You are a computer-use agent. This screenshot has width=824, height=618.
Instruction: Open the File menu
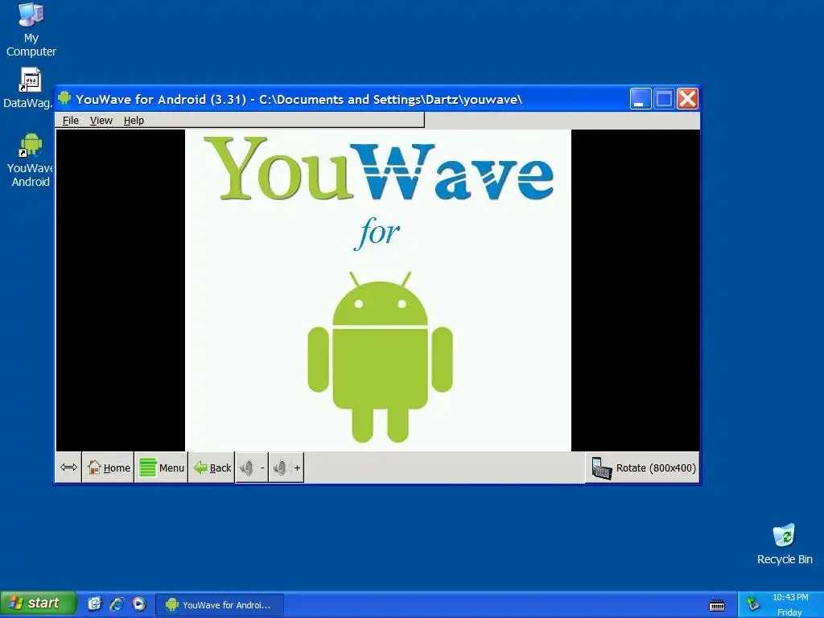[x=71, y=121]
